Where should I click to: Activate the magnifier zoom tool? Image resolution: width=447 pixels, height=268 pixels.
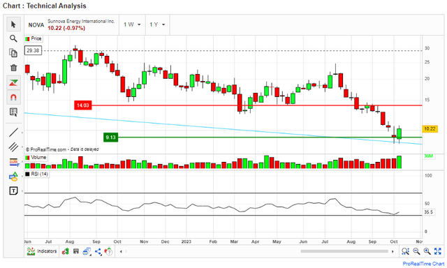[x=13, y=38]
